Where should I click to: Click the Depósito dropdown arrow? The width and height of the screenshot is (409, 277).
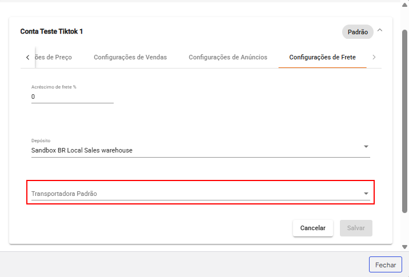(366, 147)
